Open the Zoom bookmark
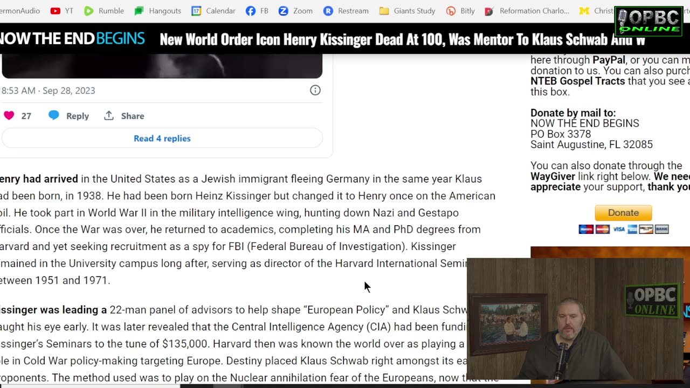This screenshot has height=388, width=690. (295, 11)
